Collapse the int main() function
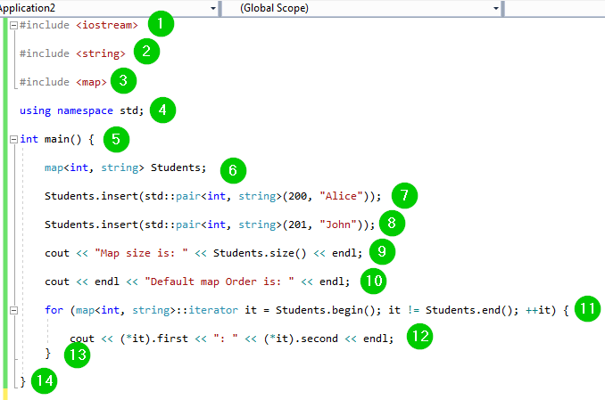The height and width of the screenshot is (400, 605). 12,139
